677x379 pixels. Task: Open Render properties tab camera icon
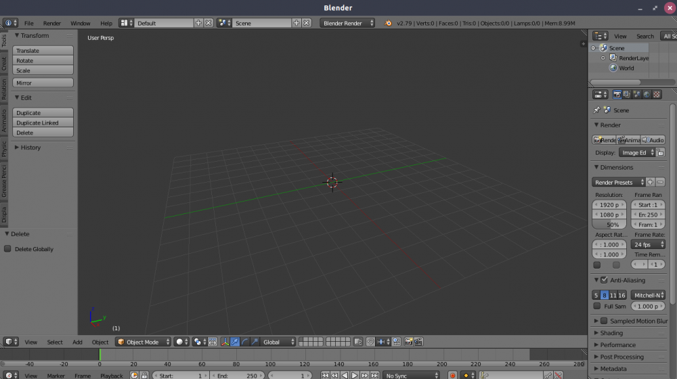coord(617,95)
